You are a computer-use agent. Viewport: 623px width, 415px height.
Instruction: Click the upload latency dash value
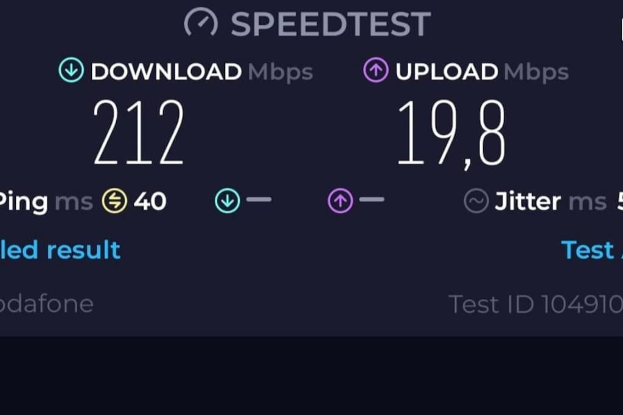(x=372, y=199)
